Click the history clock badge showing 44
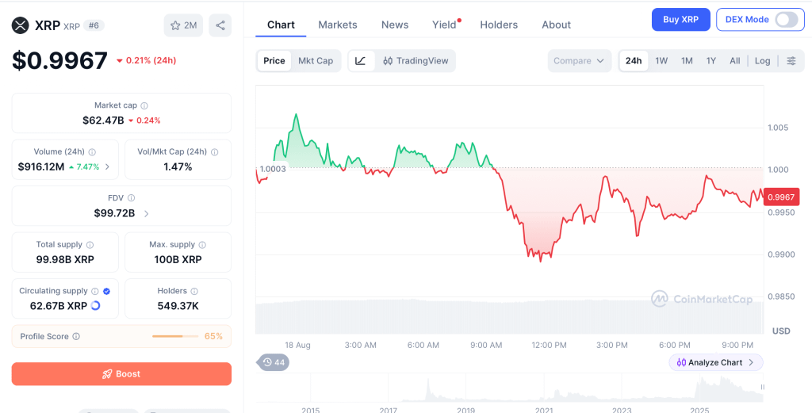Viewport: 812px width, 413px height. [274, 362]
